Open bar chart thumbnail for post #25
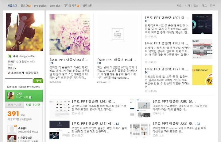Viewport: 221px width, 142px height. tap(140, 108)
